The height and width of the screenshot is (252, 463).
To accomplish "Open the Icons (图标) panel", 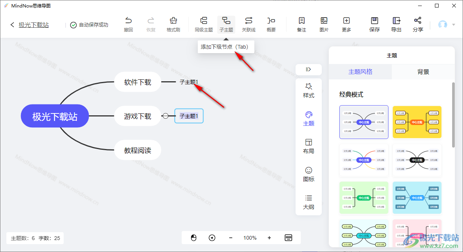I will pos(309,174).
